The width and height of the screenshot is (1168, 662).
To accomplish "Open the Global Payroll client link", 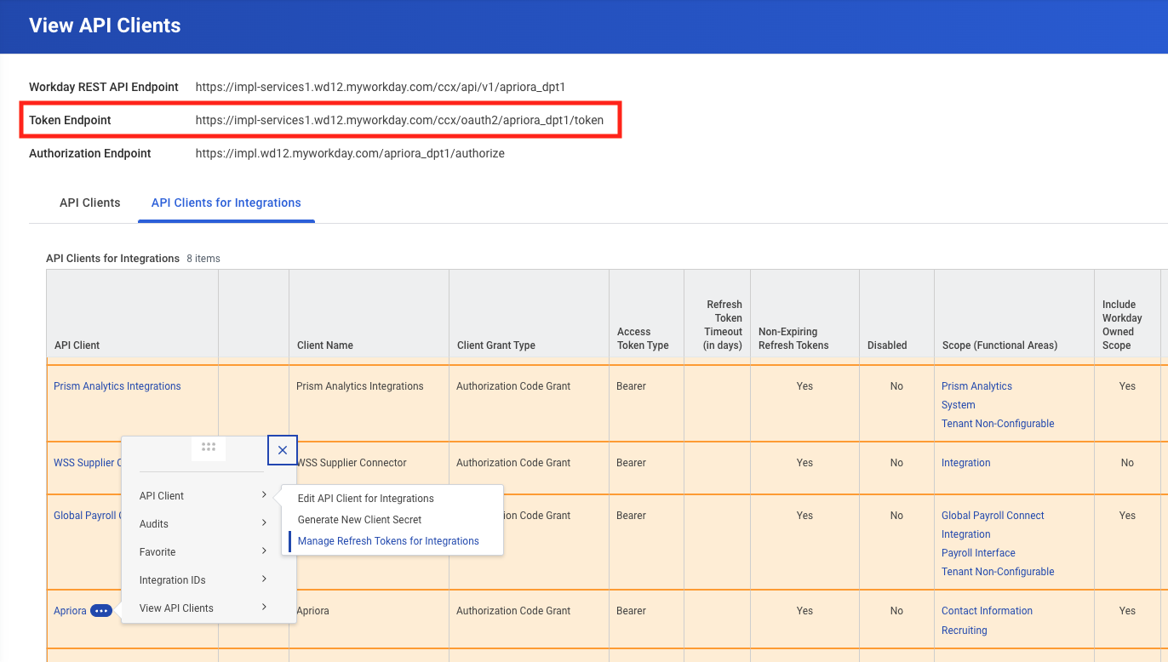I will (x=88, y=516).
